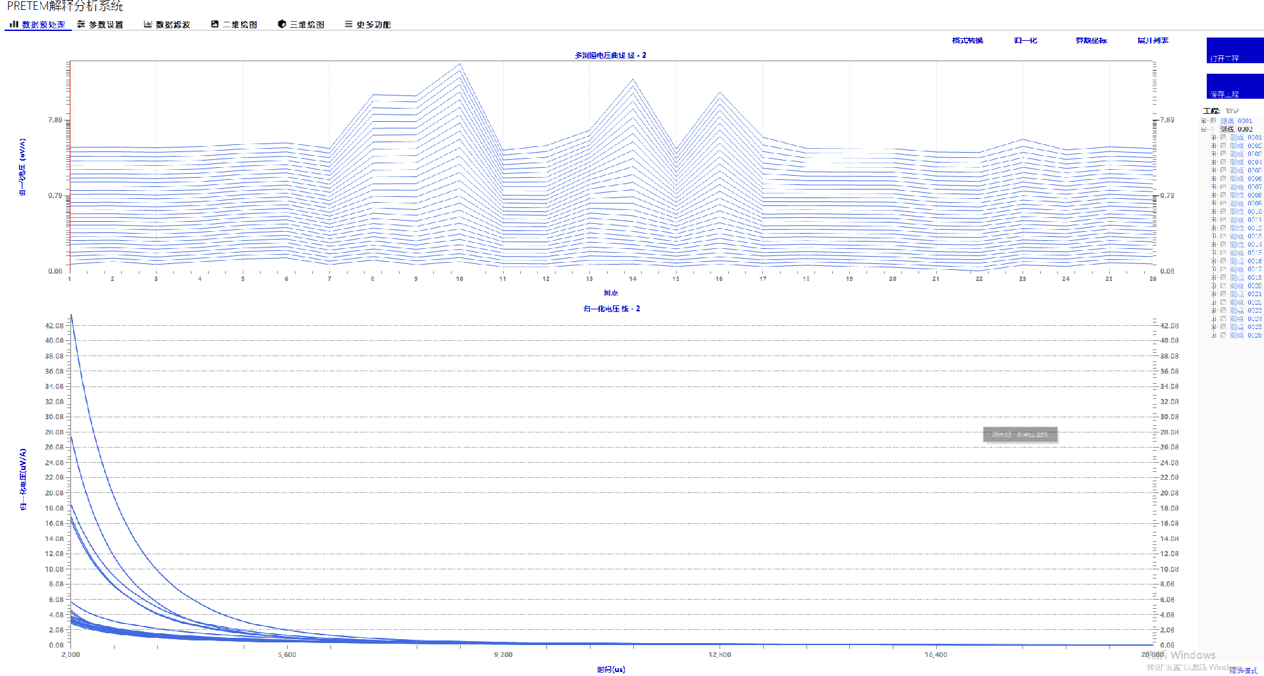Image resolution: width=1264 pixels, height=676 pixels.
Task: Click the 格式转换 link
Action: pyautogui.click(x=967, y=41)
